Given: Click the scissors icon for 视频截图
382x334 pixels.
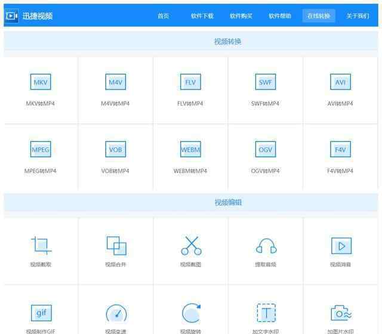Looking at the screenshot, I should [191, 245].
